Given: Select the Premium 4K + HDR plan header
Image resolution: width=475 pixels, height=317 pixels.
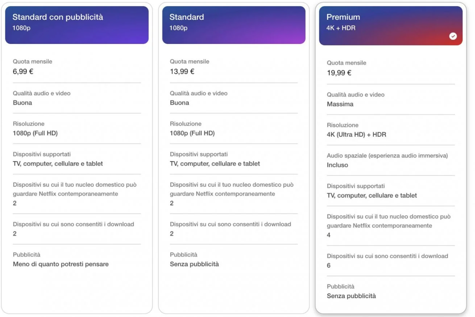Looking at the screenshot, I should click(391, 25).
